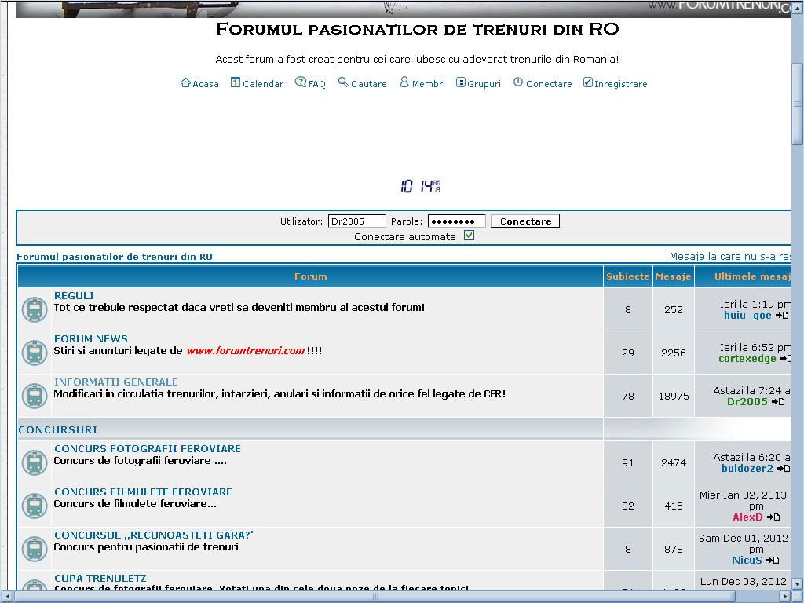
Task: Click the Grupuri groups icon
Action: (x=461, y=82)
